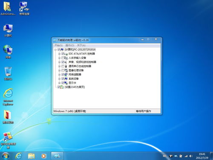The image size is (213, 160).
Task: Open the Internet Explorer desktop icon
Action: click(8, 97)
